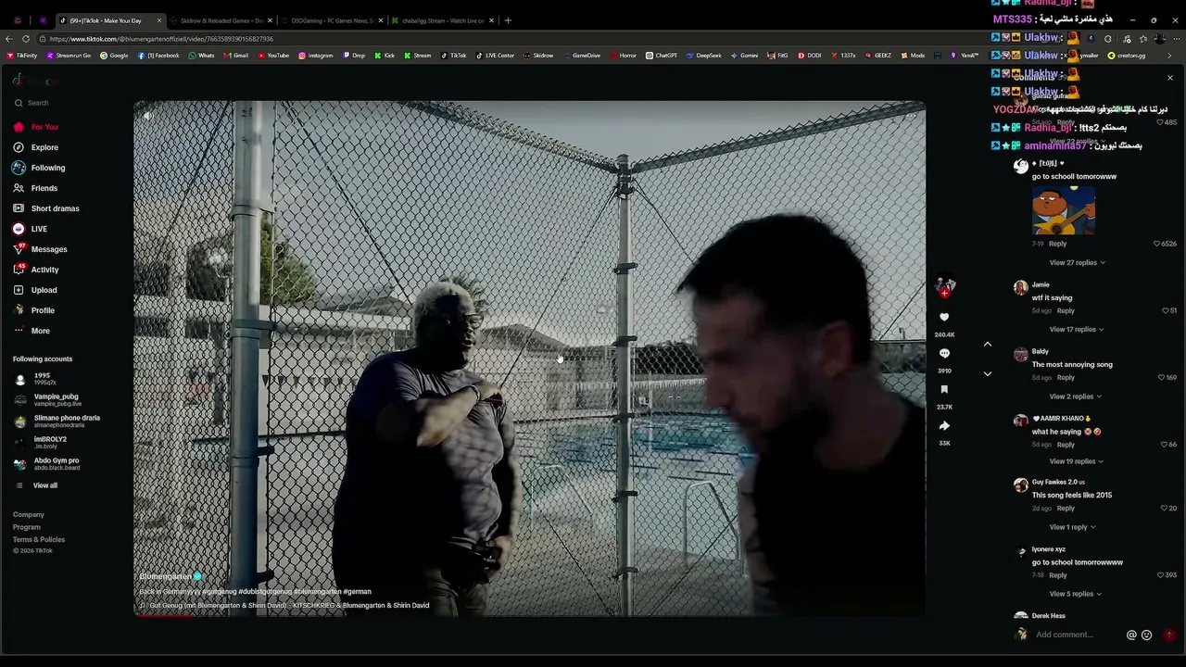Screen dimensions: 1186x667
Task: Expand the 19 replies under AAMIR KHANO
Action: pos(1077,461)
